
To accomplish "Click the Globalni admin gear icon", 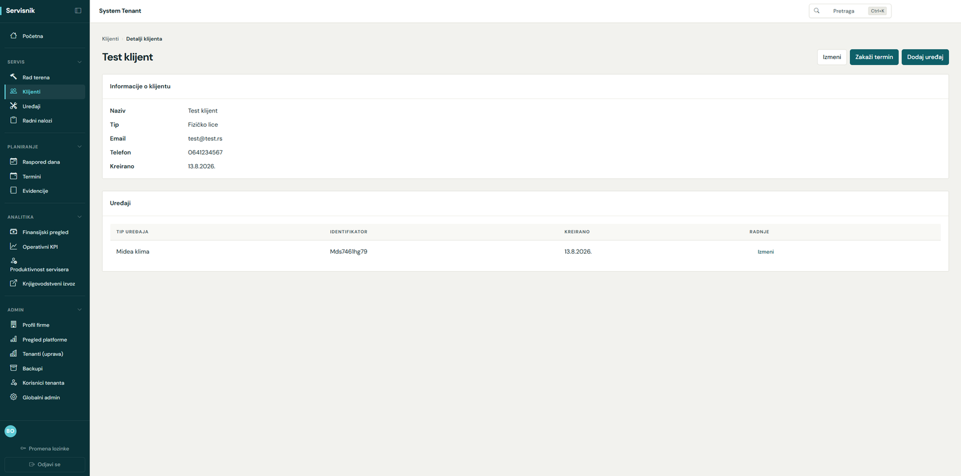I will tap(13, 397).
